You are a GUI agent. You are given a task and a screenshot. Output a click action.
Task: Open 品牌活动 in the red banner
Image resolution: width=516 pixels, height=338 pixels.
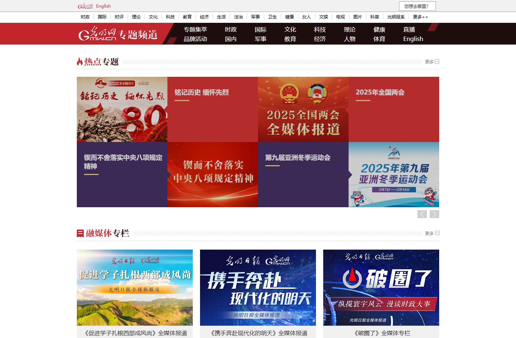(195, 39)
